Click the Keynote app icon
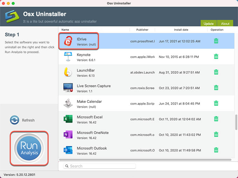The height and width of the screenshot is (178, 238). click(68, 57)
